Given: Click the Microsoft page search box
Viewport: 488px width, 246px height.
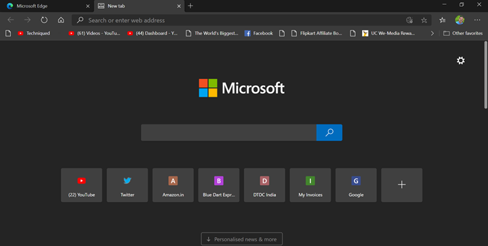Looking at the screenshot, I should (x=229, y=132).
